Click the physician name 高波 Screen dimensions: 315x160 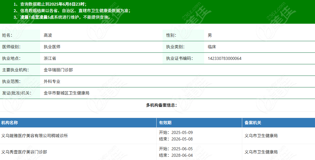pyautogui.click(x=48, y=35)
